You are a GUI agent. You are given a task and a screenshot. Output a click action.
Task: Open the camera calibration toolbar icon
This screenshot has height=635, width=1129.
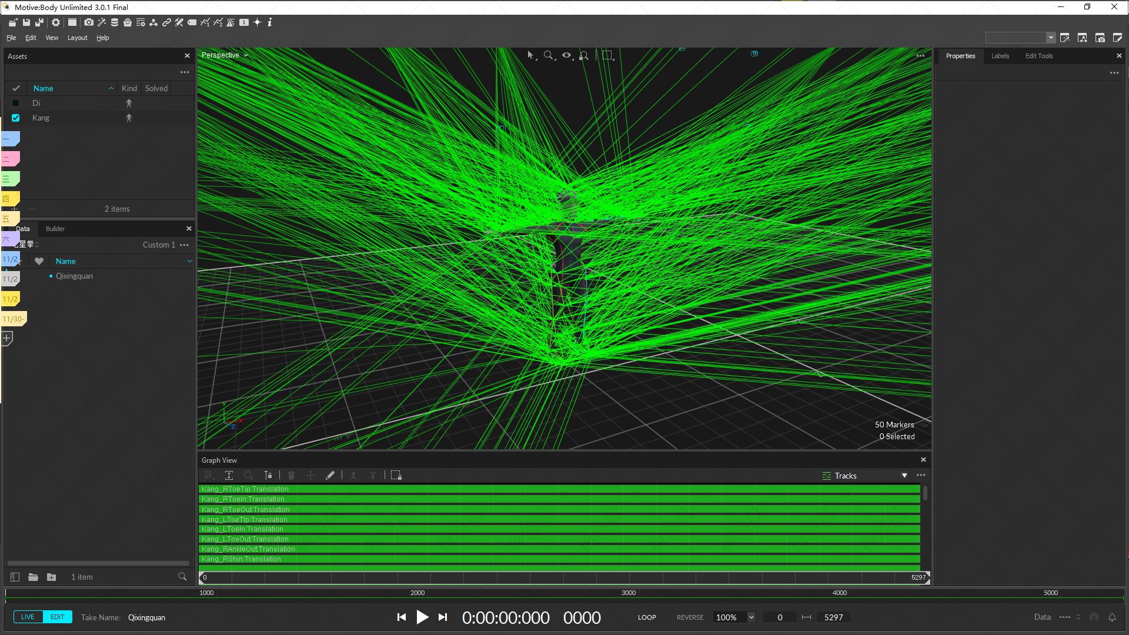click(89, 22)
